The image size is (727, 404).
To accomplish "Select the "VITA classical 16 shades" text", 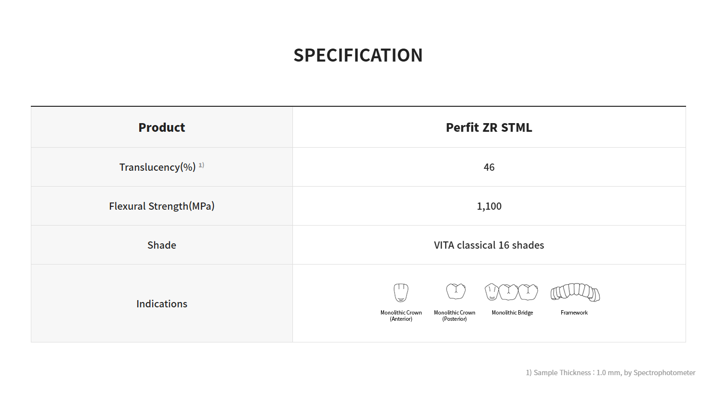I will [489, 245].
